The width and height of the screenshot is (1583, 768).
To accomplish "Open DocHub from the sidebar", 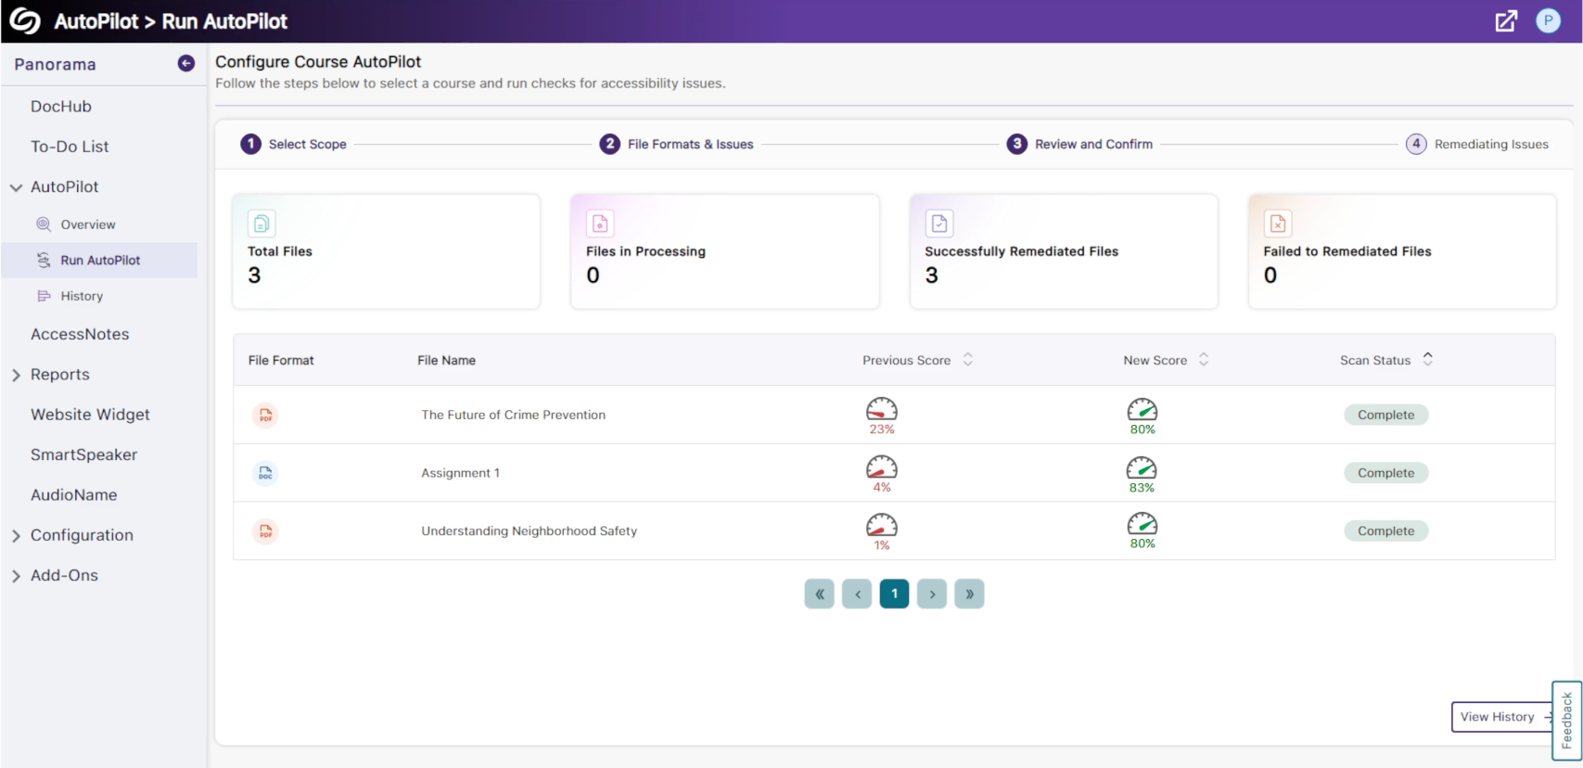I will [x=61, y=107].
